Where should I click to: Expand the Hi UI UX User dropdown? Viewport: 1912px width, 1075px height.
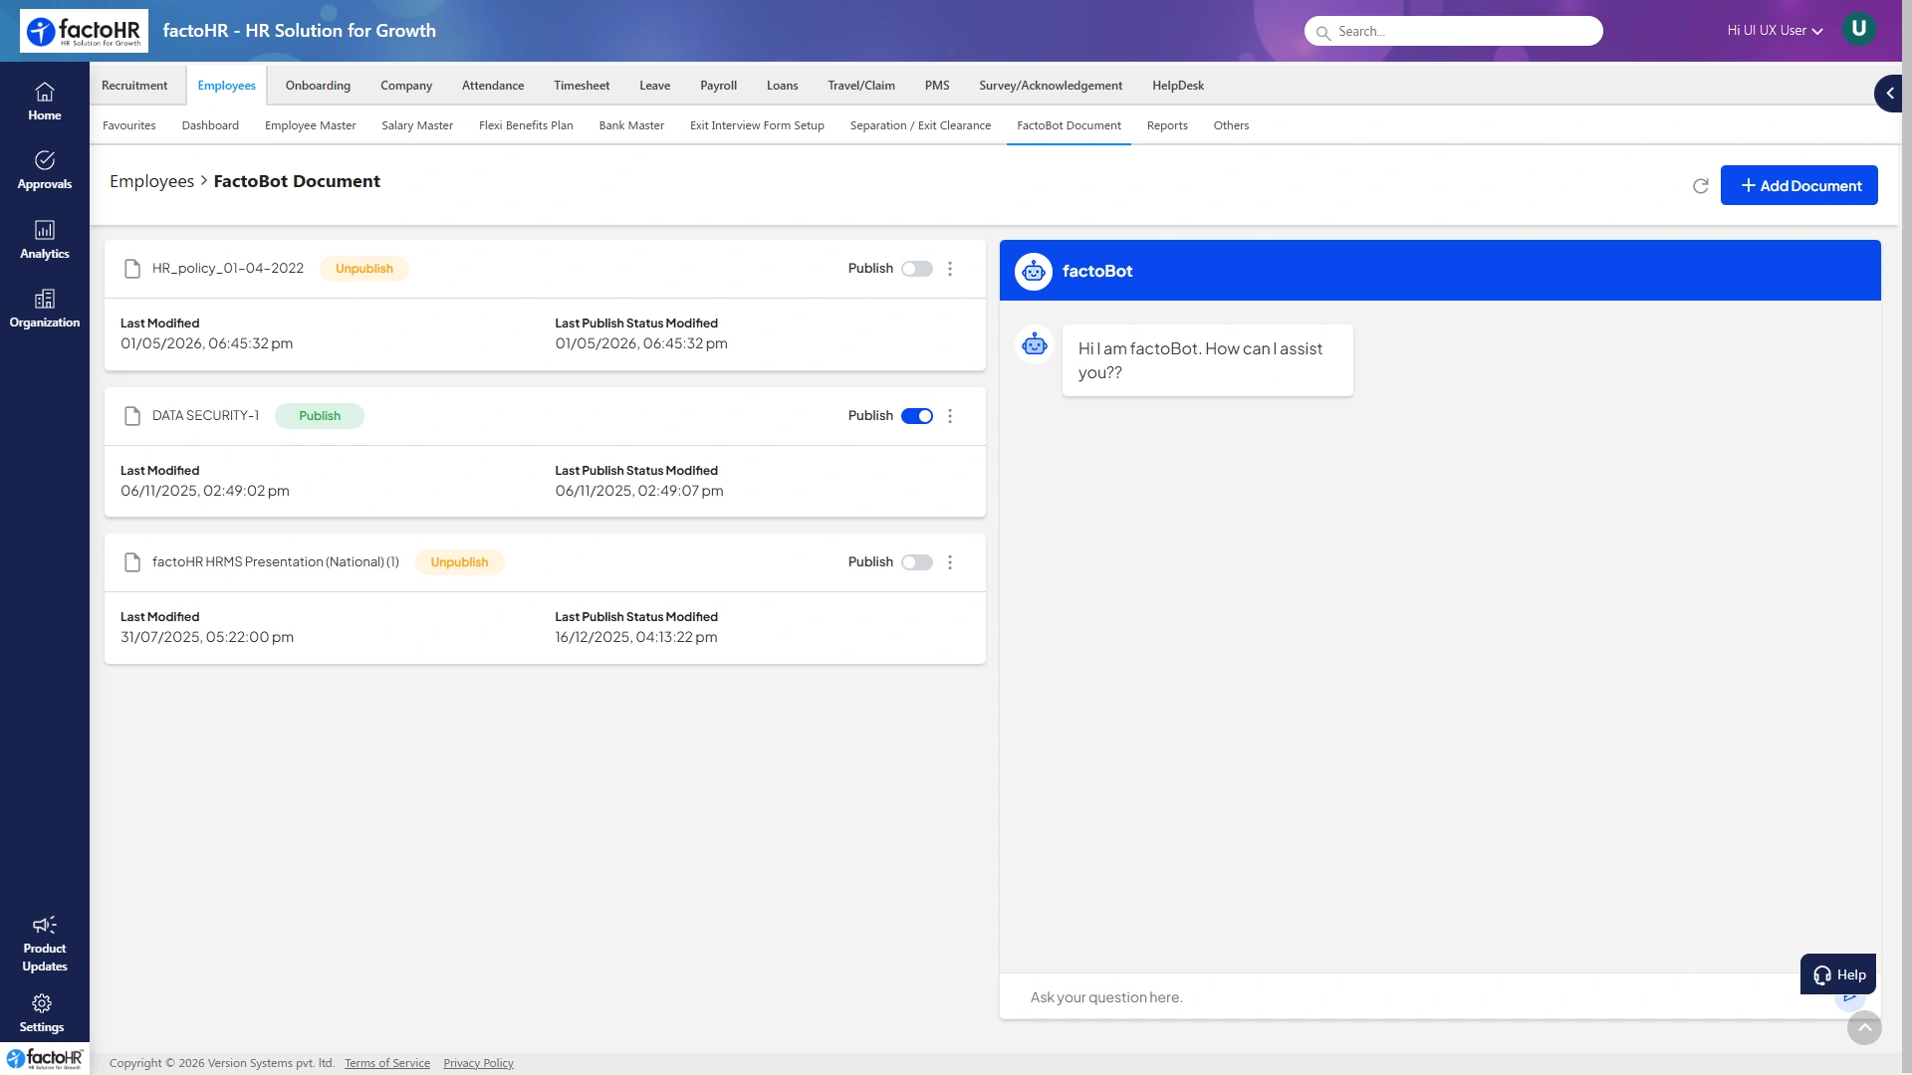click(1775, 31)
